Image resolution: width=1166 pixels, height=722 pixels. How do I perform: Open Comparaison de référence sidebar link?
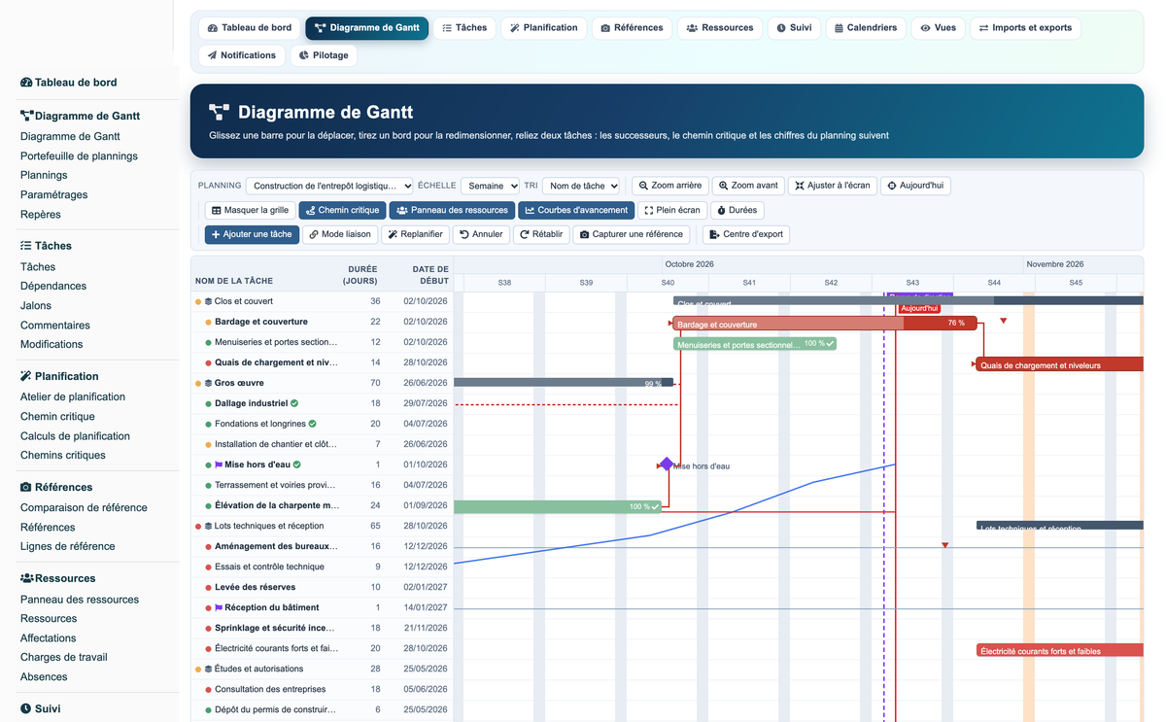pyautogui.click(x=84, y=507)
